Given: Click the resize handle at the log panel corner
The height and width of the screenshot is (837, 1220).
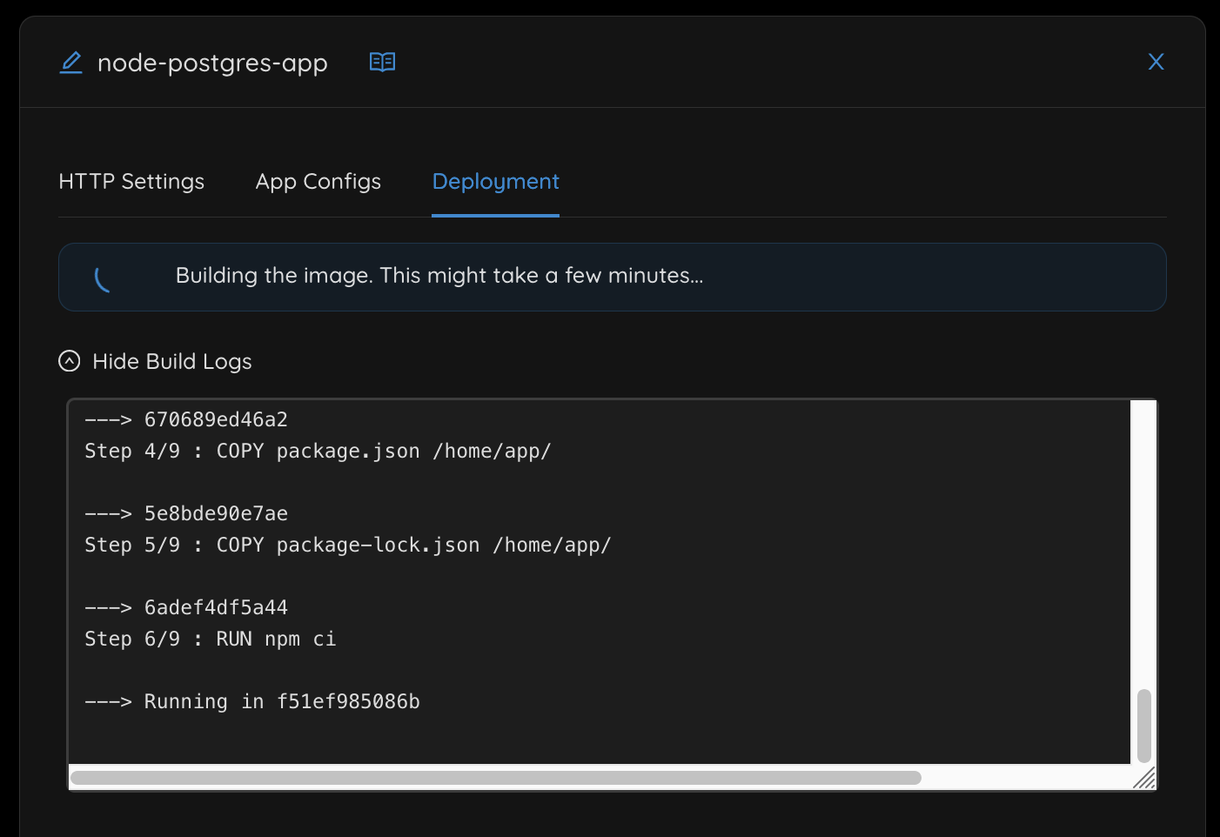Looking at the screenshot, I should point(1145,780).
